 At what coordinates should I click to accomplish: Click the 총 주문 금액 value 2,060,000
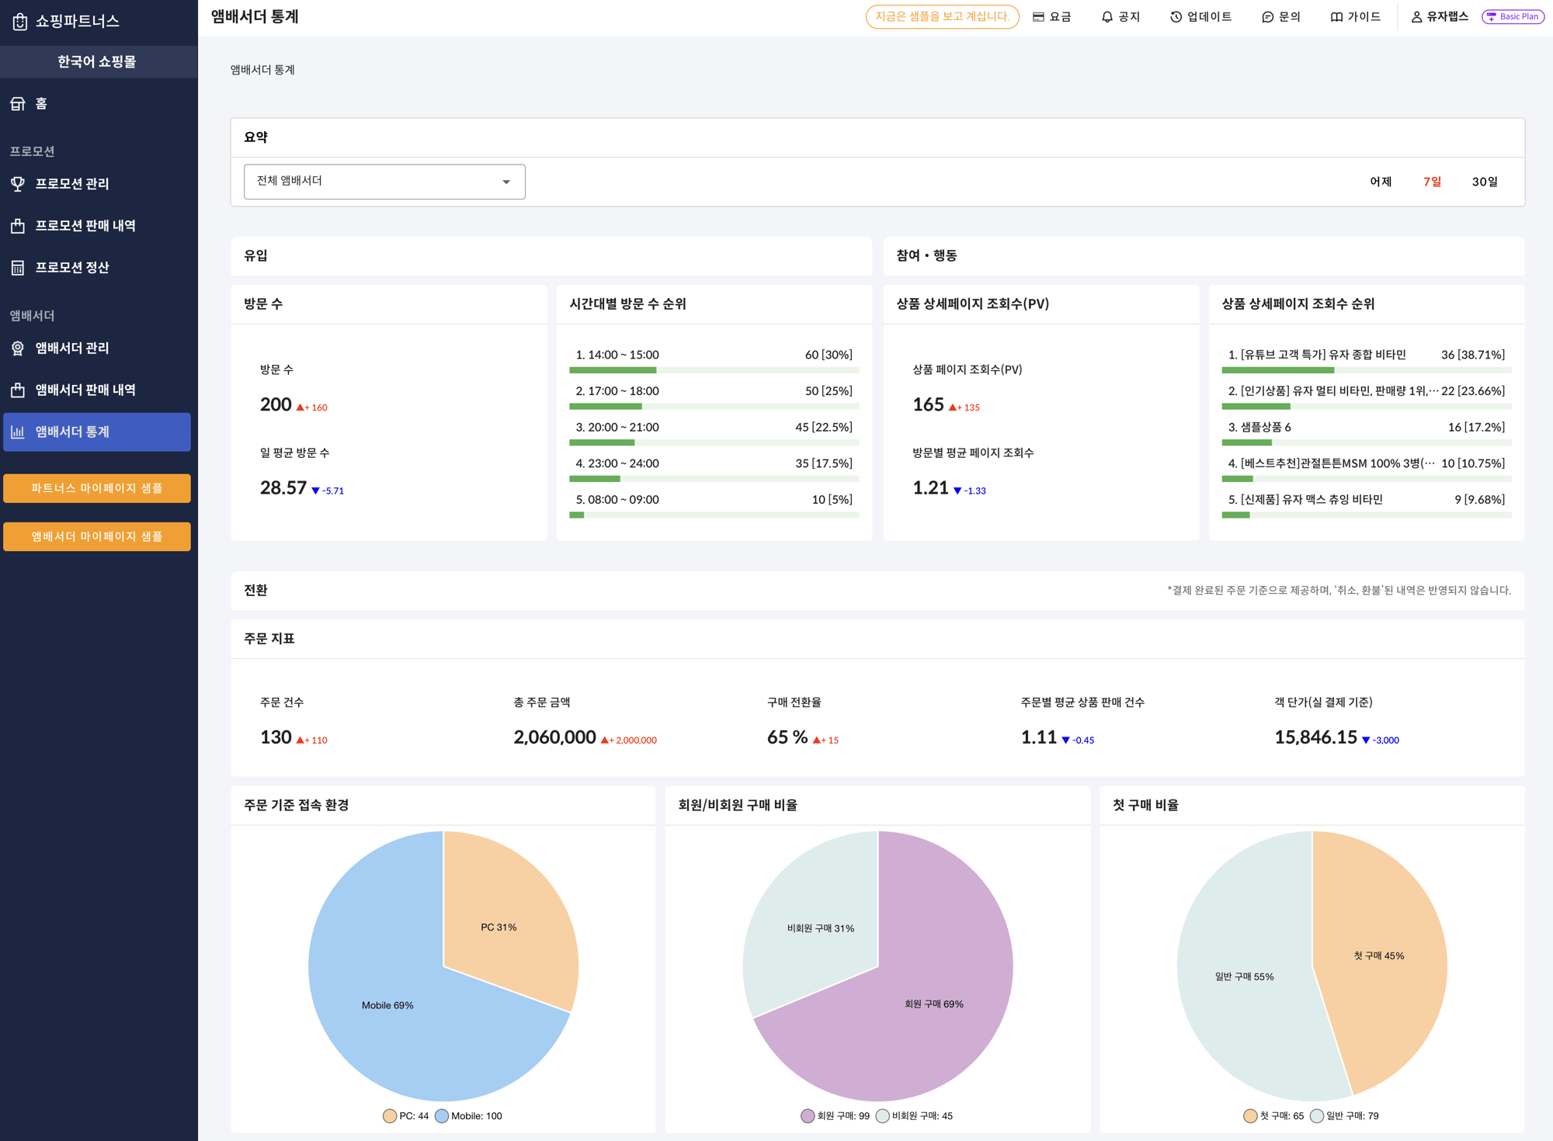click(x=554, y=737)
